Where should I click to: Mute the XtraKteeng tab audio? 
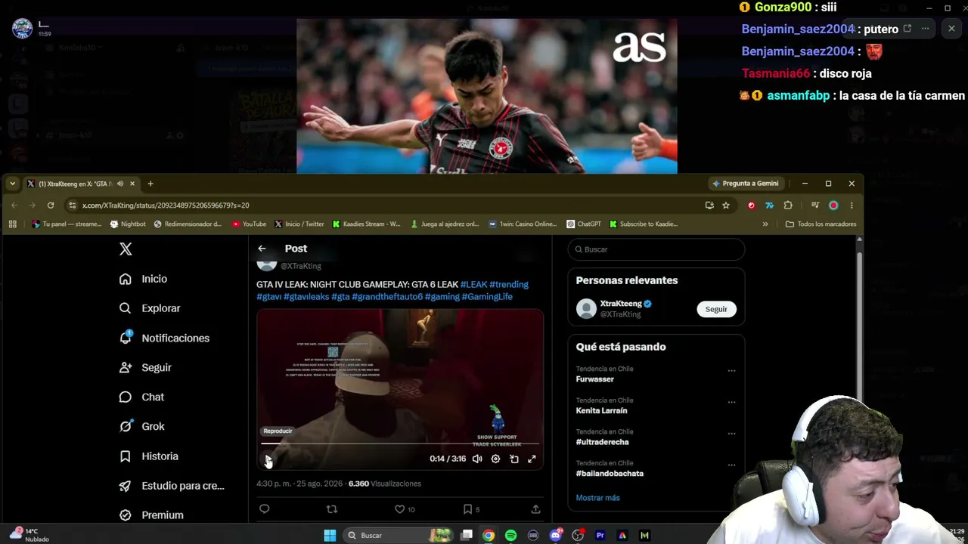coord(119,184)
